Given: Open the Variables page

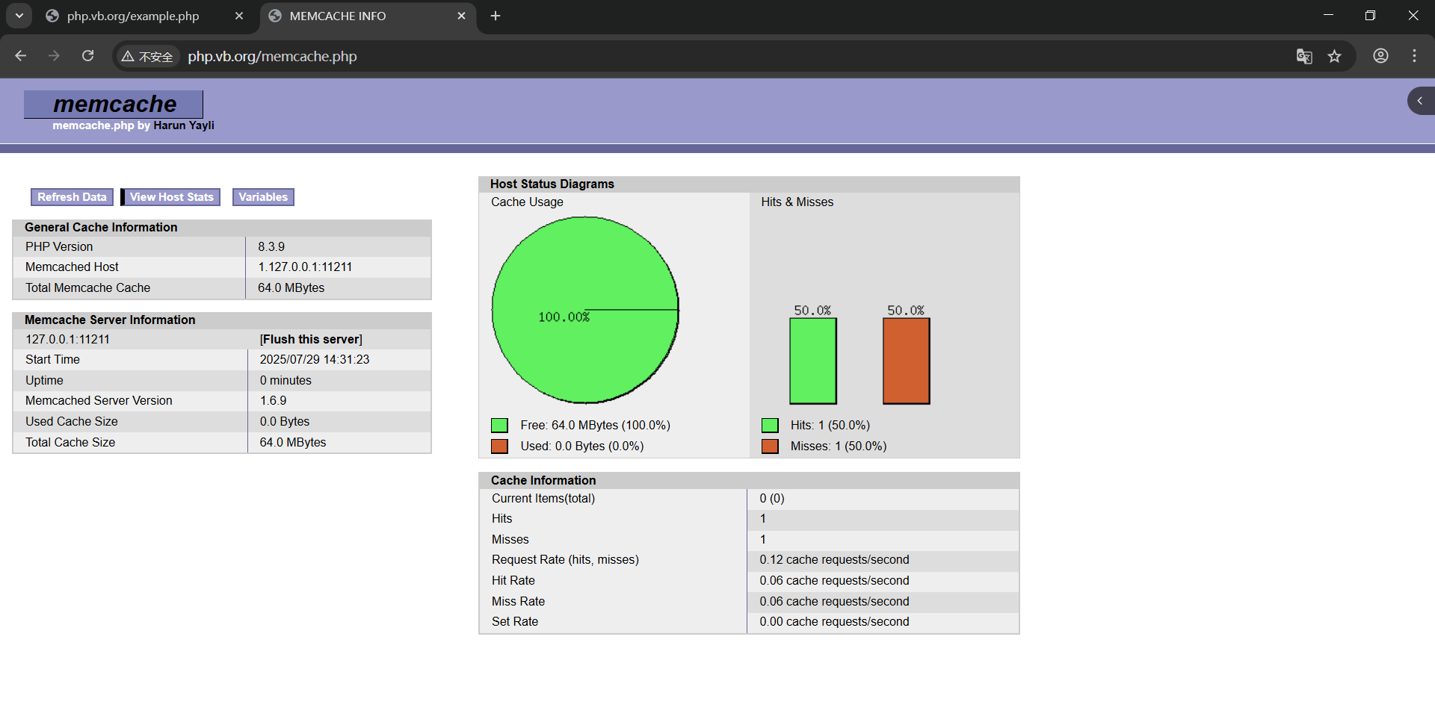Looking at the screenshot, I should 263,197.
